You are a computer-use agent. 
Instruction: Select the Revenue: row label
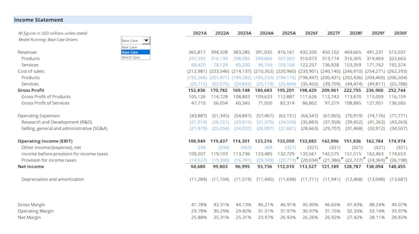(x=28, y=52)
